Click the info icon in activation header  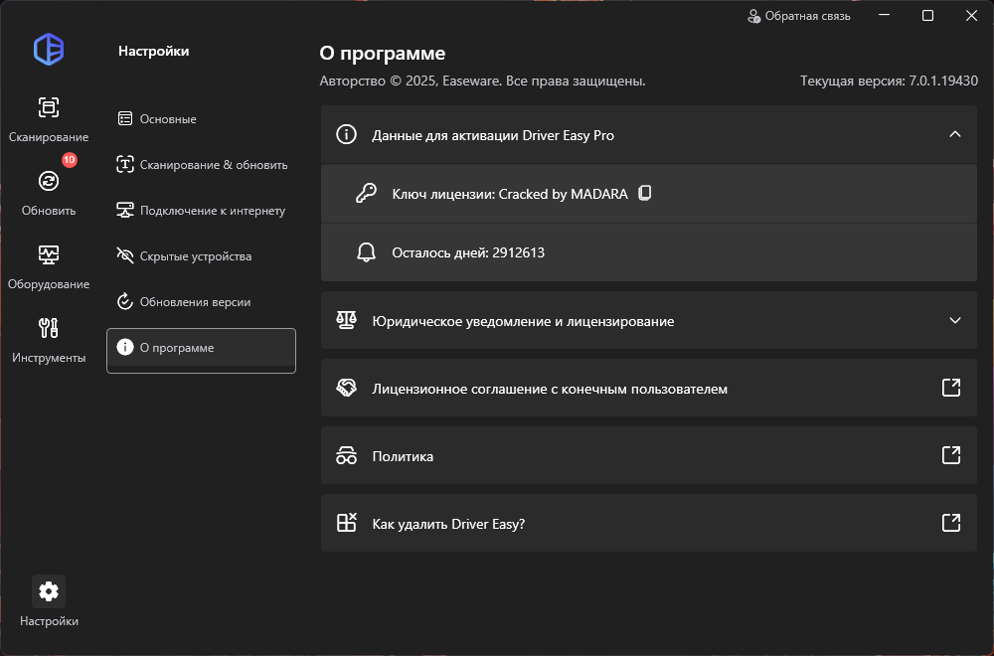pyautogui.click(x=346, y=134)
